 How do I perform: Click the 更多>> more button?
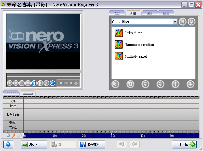(x=34, y=144)
